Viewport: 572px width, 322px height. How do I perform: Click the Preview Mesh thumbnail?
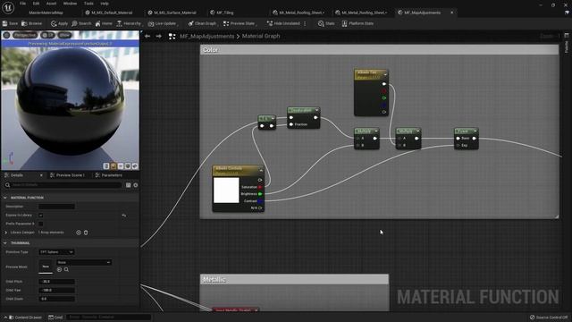[x=46, y=267]
